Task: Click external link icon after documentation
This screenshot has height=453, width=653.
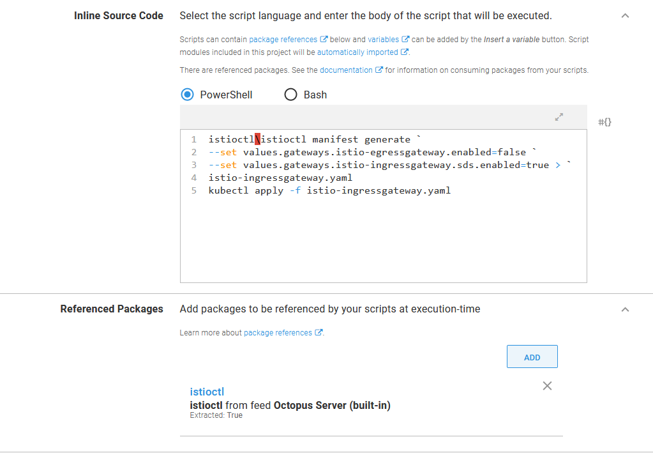Action: pyautogui.click(x=377, y=70)
